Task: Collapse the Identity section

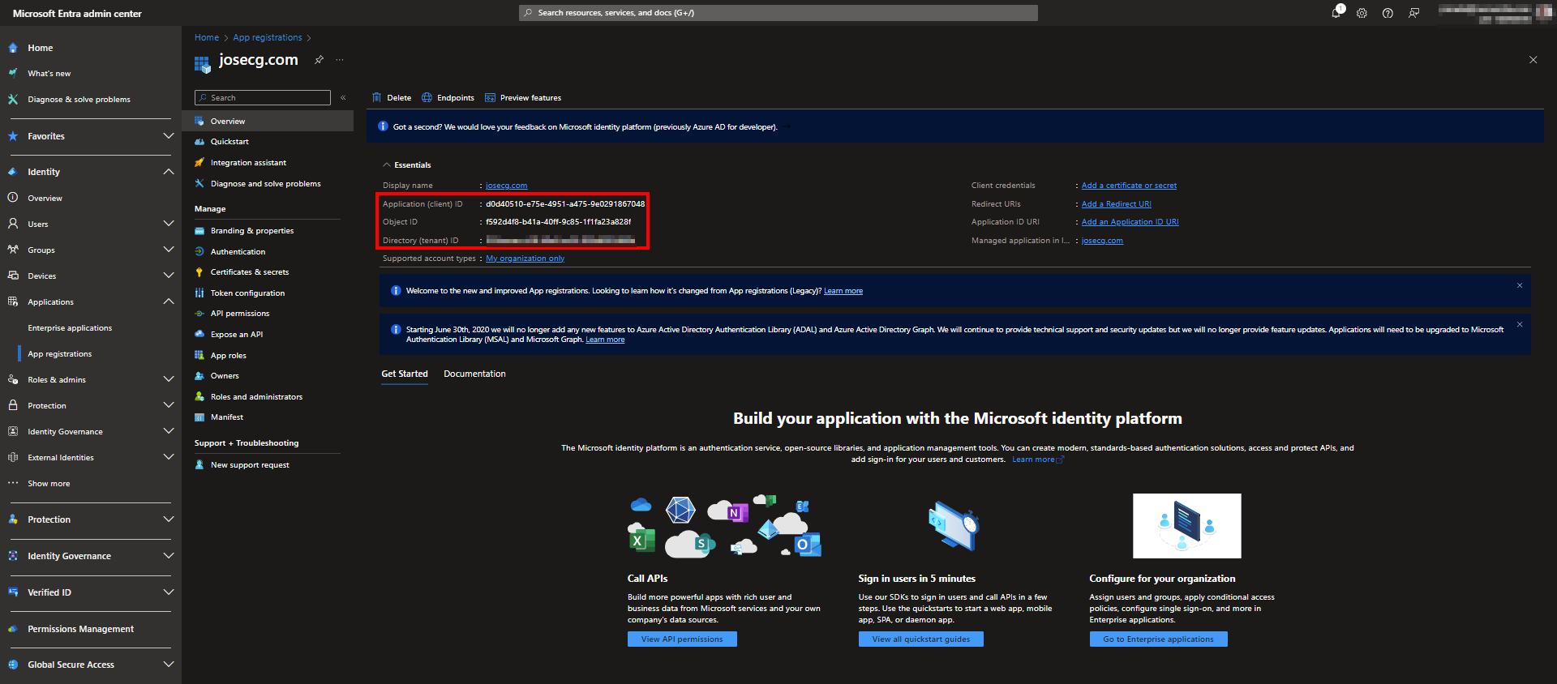Action: pyautogui.click(x=168, y=172)
